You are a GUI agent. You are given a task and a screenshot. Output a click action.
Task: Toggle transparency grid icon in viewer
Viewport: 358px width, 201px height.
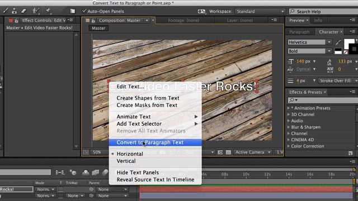pos(228,152)
